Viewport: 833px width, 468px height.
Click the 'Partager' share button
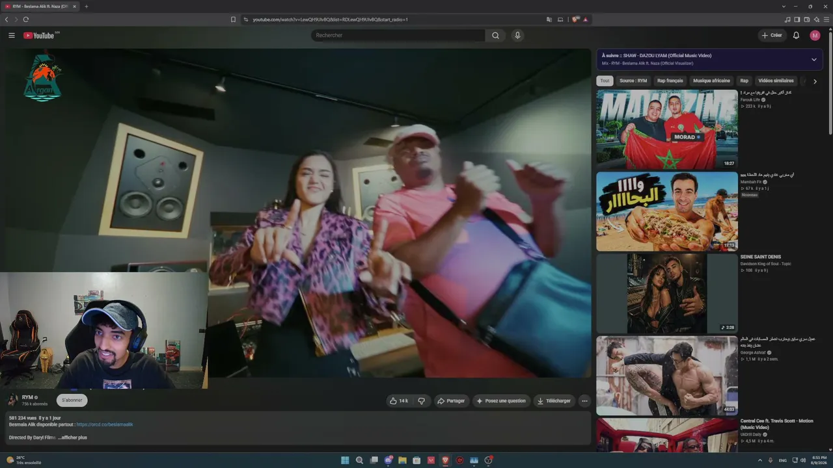tap(451, 401)
